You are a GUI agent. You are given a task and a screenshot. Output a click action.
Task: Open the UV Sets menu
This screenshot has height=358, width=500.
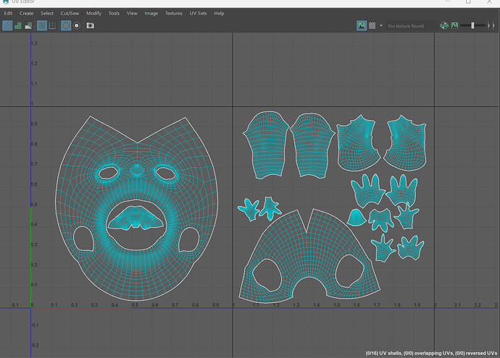[x=198, y=13]
